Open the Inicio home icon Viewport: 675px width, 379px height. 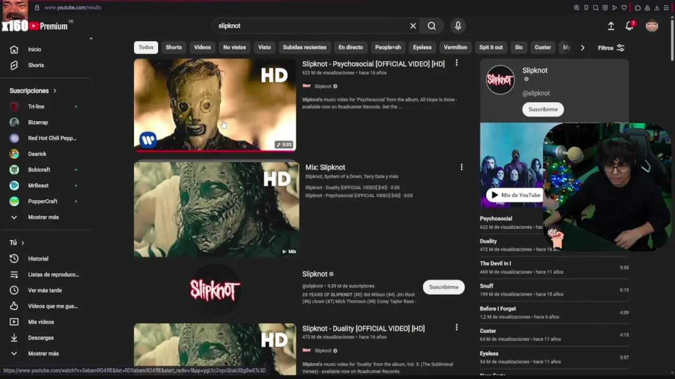pyautogui.click(x=14, y=49)
